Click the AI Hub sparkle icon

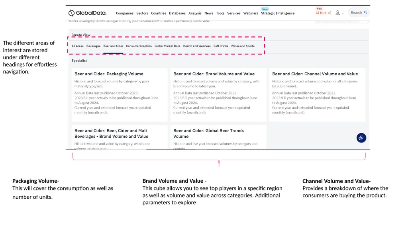pyautogui.click(x=330, y=13)
